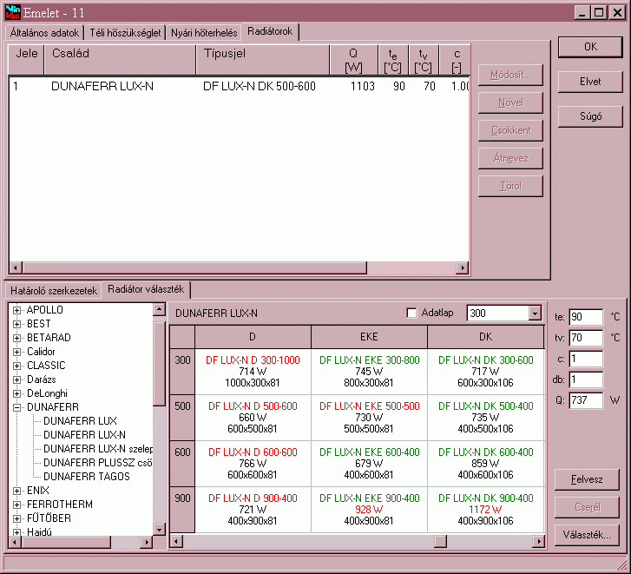This screenshot has width=631, height=574.
Task: Click radiator list right scroll arrow
Action: [x=463, y=267]
